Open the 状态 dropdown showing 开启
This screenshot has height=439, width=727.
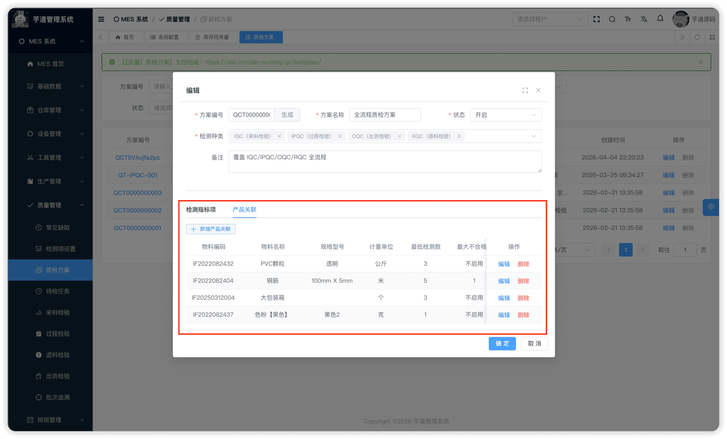(505, 115)
